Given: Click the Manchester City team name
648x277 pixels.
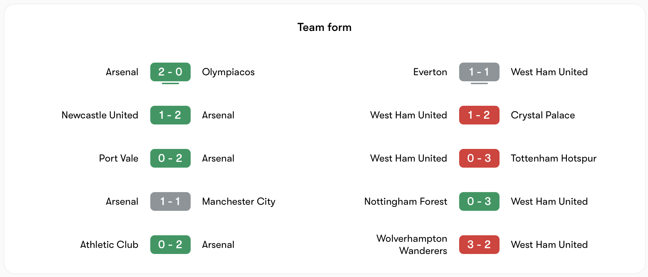Looking at the screenshot, I should click(x=239, y=201).
